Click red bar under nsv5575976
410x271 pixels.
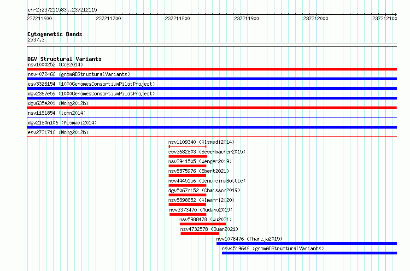click(x=187, y=176)
